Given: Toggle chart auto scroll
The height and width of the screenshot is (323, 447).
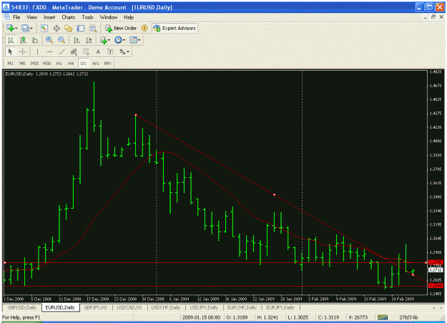Looking at the screenshot, I should [x=77, y=40].
